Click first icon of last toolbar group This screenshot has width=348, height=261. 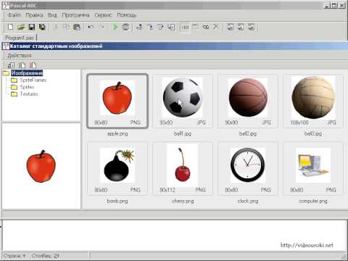click(x=231, y=27)
